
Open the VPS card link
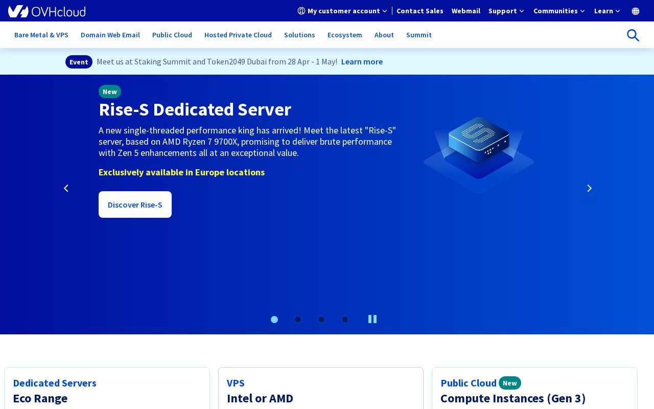[236, 383]
